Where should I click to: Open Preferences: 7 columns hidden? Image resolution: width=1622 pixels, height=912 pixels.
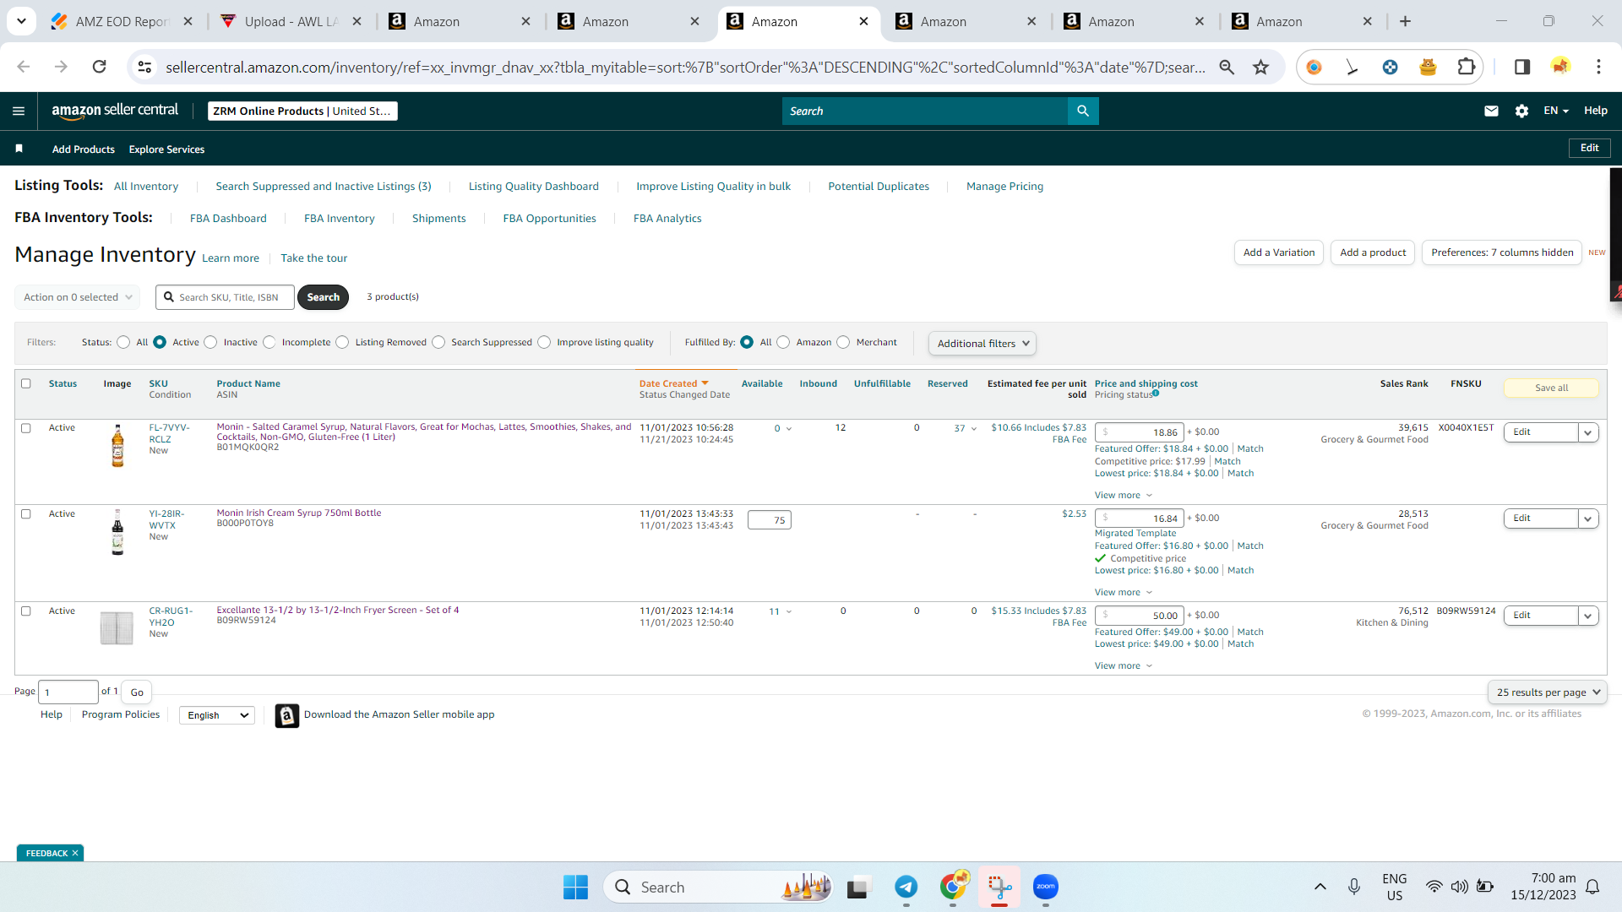click(x=1502, y=252)
